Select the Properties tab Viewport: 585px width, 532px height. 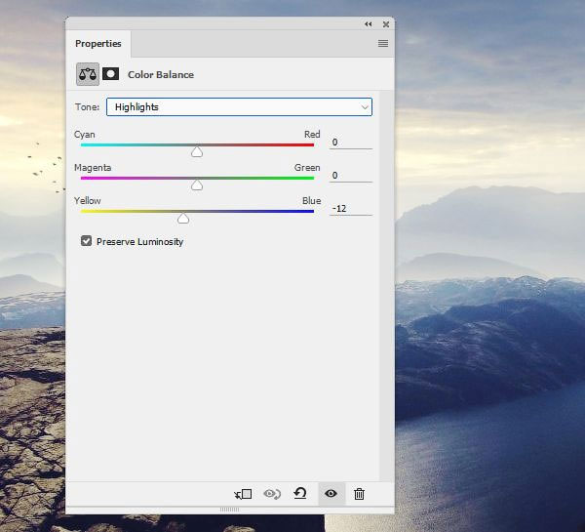tap(98, 44)
